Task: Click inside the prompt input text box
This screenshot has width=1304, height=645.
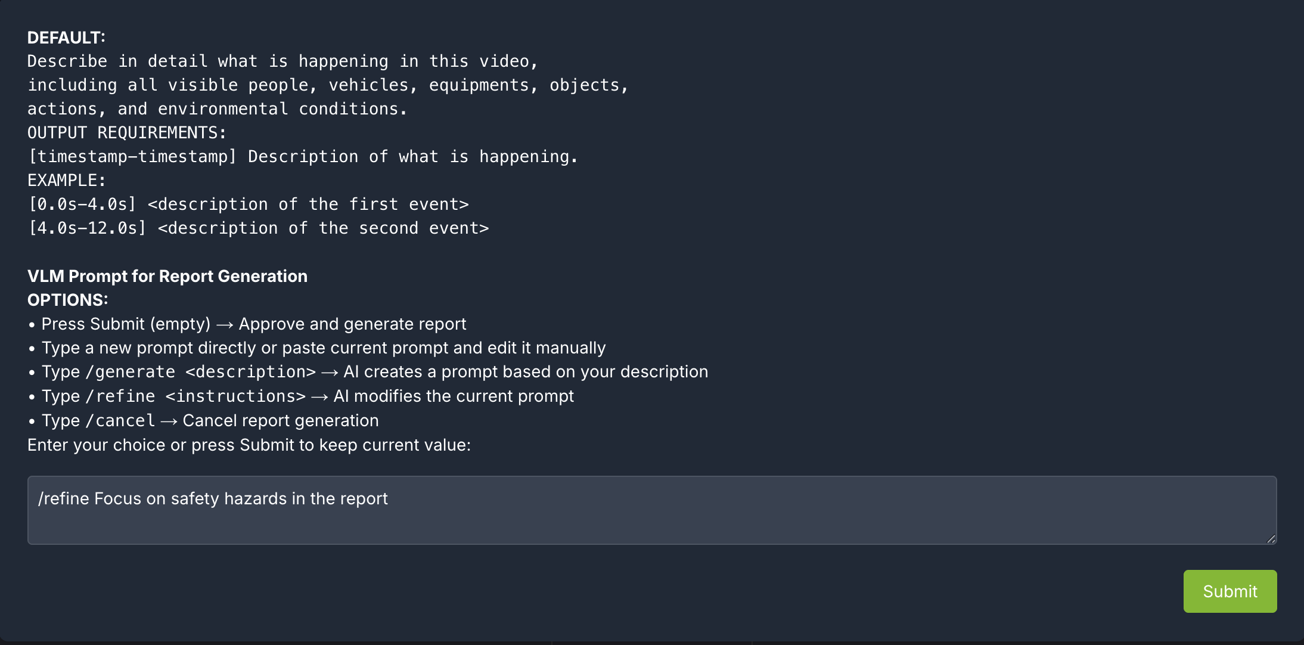Action: pyautogui.click(x=596, y=510)
